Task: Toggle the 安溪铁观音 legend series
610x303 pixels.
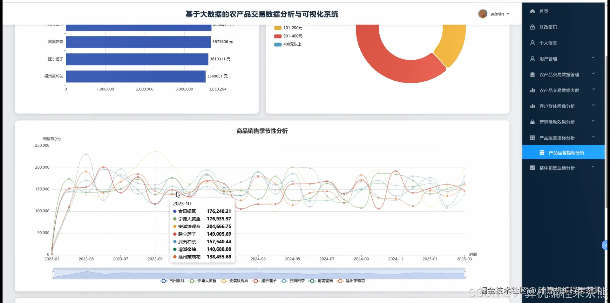Action: (x=234, y=281)
